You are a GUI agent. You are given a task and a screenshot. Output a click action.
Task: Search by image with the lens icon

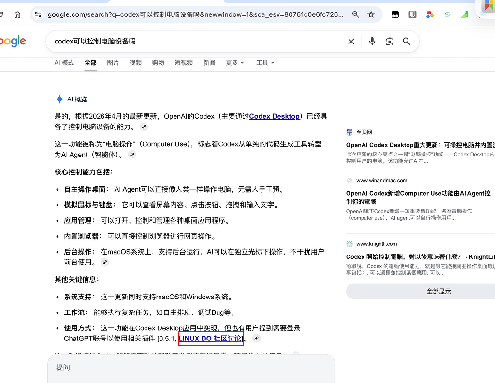(390, 42)
